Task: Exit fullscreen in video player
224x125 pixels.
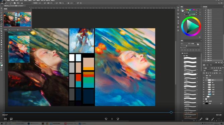Action: [x=213, y=119]
